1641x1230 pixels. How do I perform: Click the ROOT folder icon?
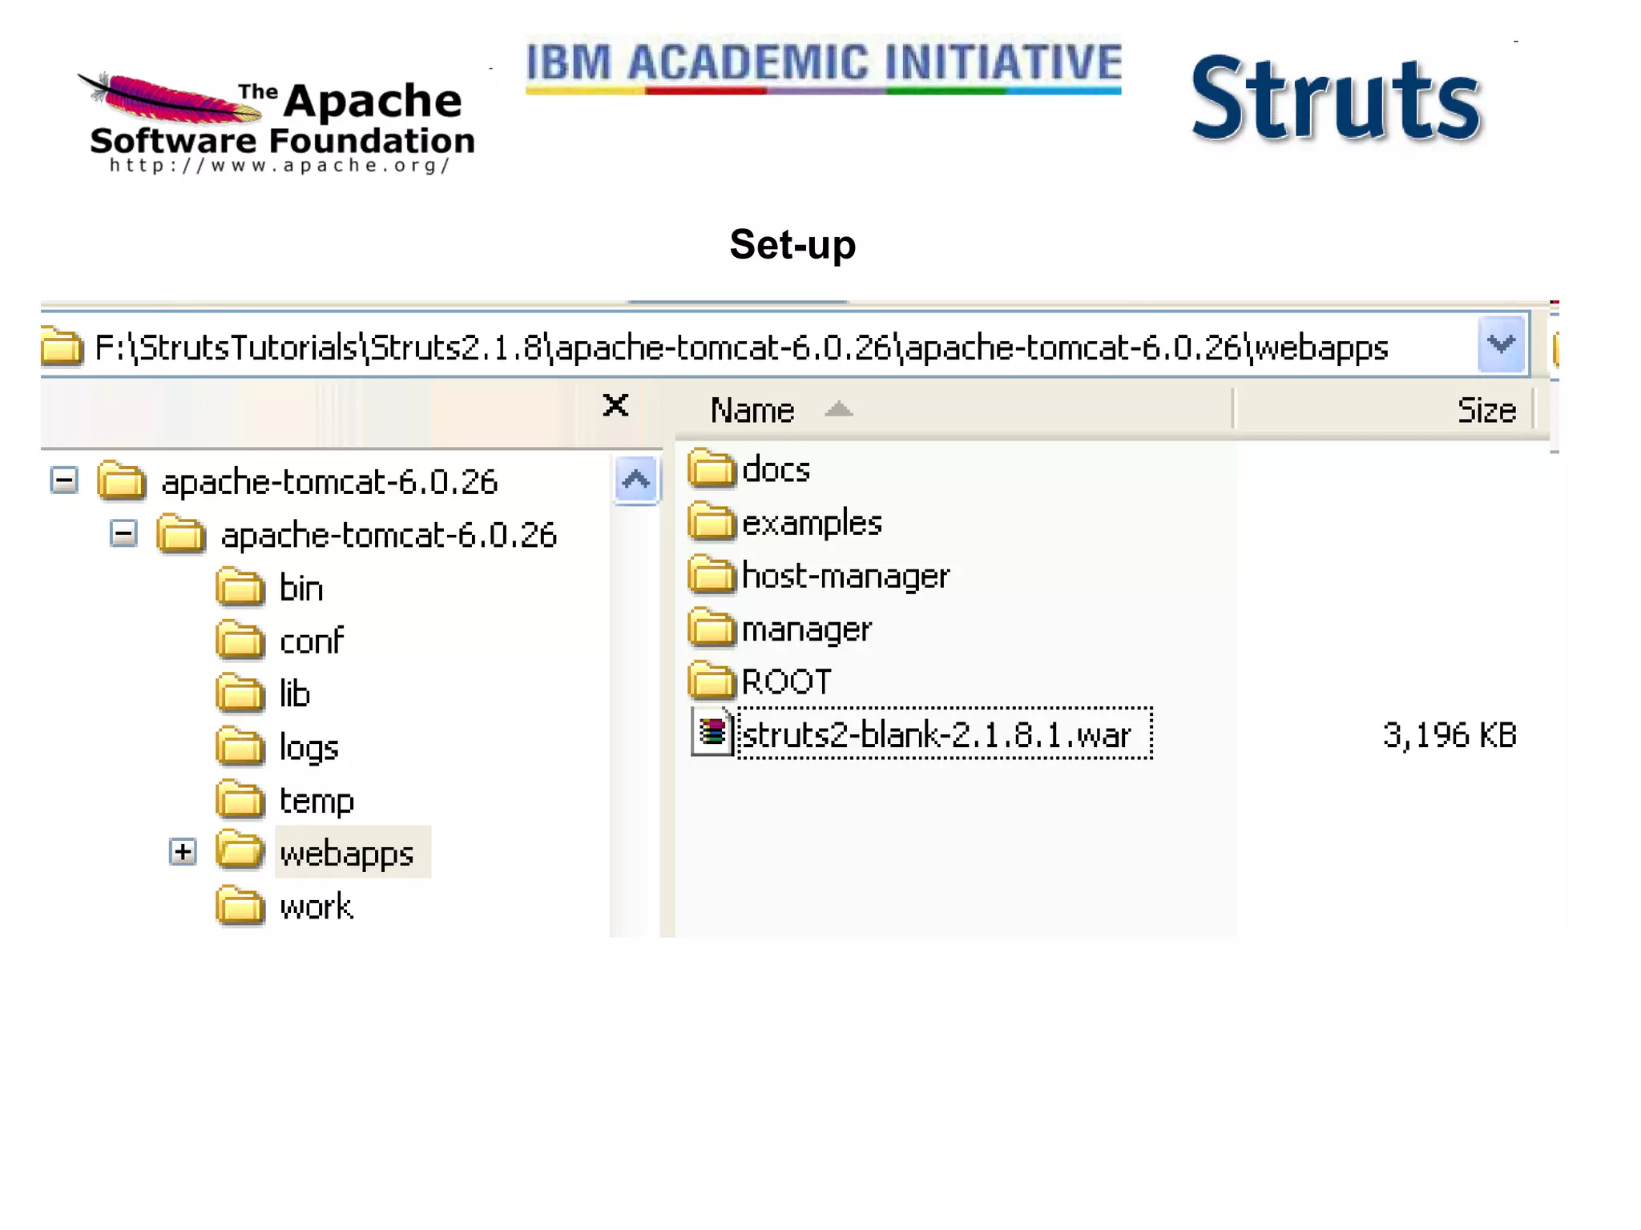[x=712, y=681]
